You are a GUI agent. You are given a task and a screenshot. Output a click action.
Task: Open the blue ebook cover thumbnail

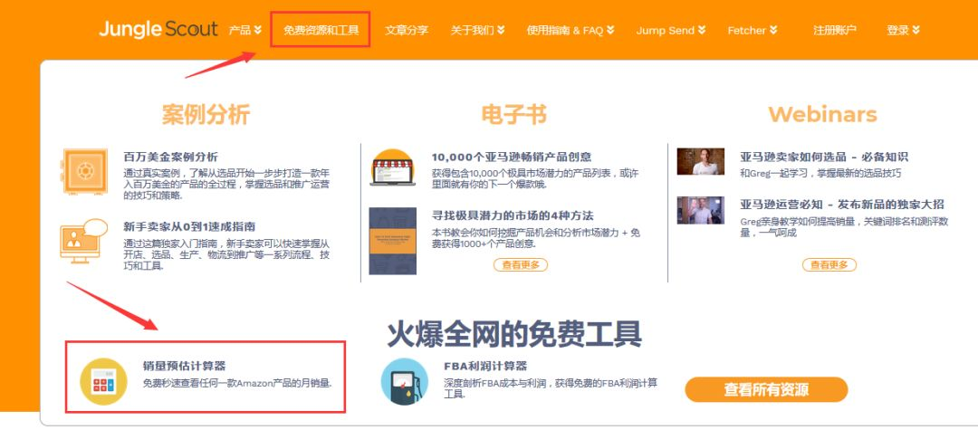pyautogui.click(x=392, y=241)
